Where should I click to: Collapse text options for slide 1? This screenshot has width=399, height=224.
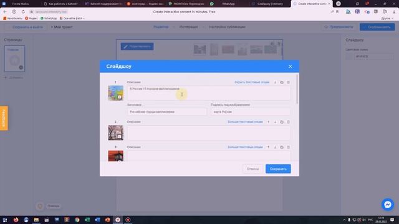tap(252, 82)
